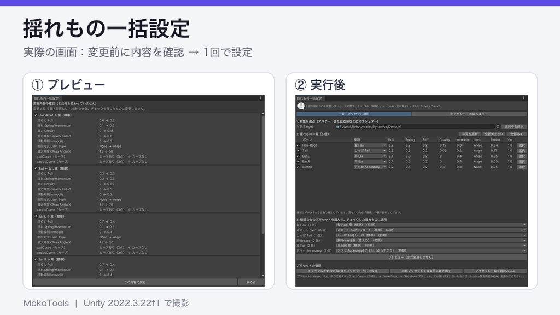Click 全部チェック button
This screenshot has width=560, height=315.
[x=494, y=134]
